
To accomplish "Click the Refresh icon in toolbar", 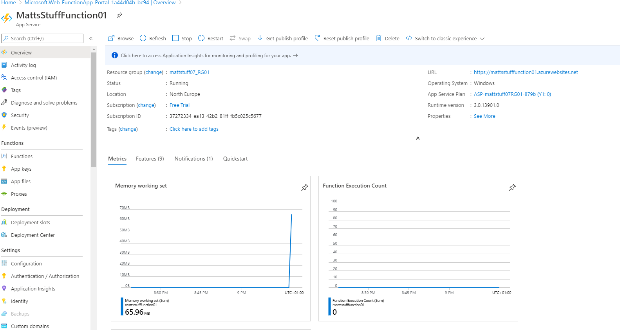I will (x=143, y=38).
